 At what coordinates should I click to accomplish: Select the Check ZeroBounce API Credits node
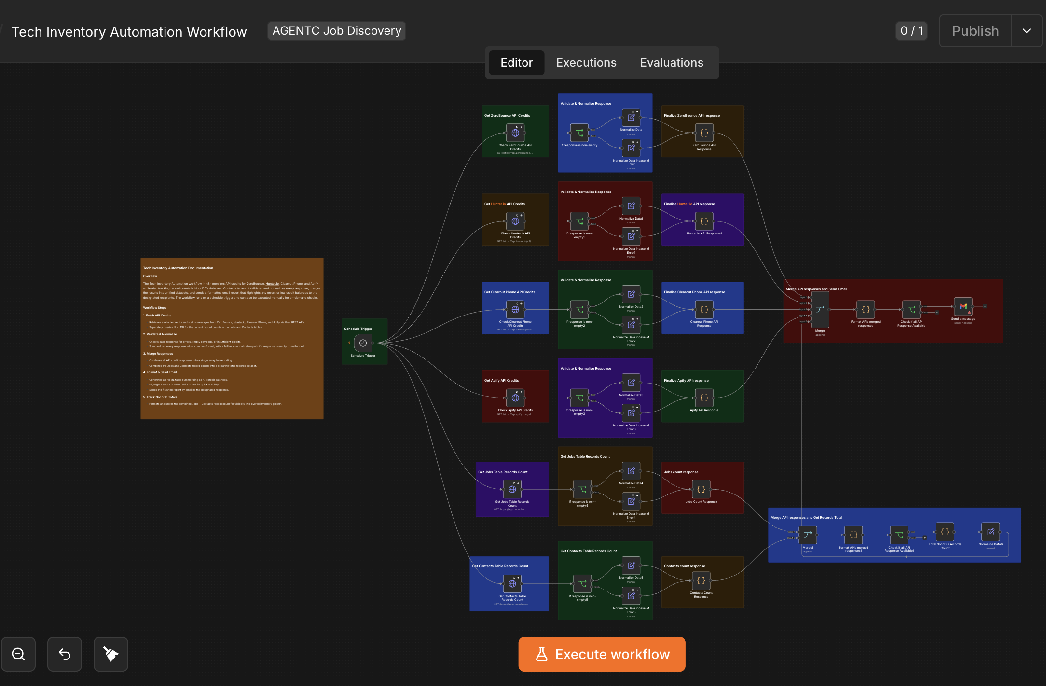(x=515, y=133)
